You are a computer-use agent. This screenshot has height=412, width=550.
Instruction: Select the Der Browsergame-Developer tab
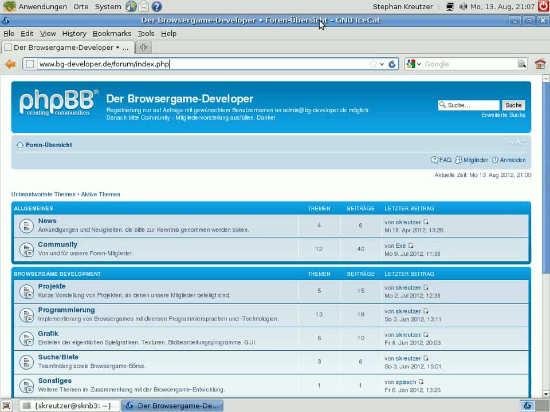pos(68,47)
